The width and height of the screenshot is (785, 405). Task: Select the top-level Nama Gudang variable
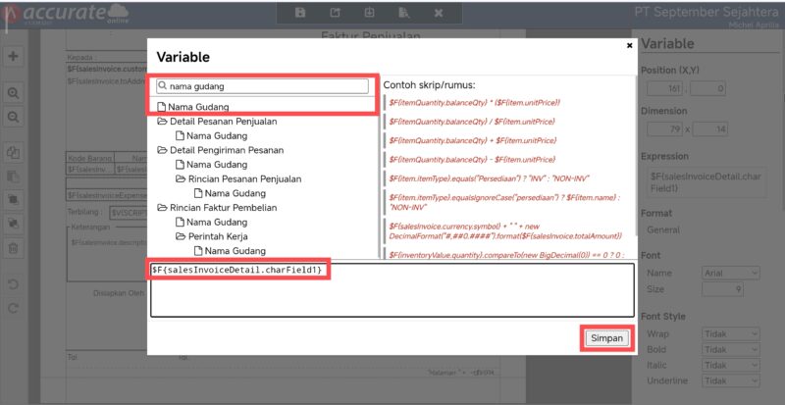(x=198, y=106)
